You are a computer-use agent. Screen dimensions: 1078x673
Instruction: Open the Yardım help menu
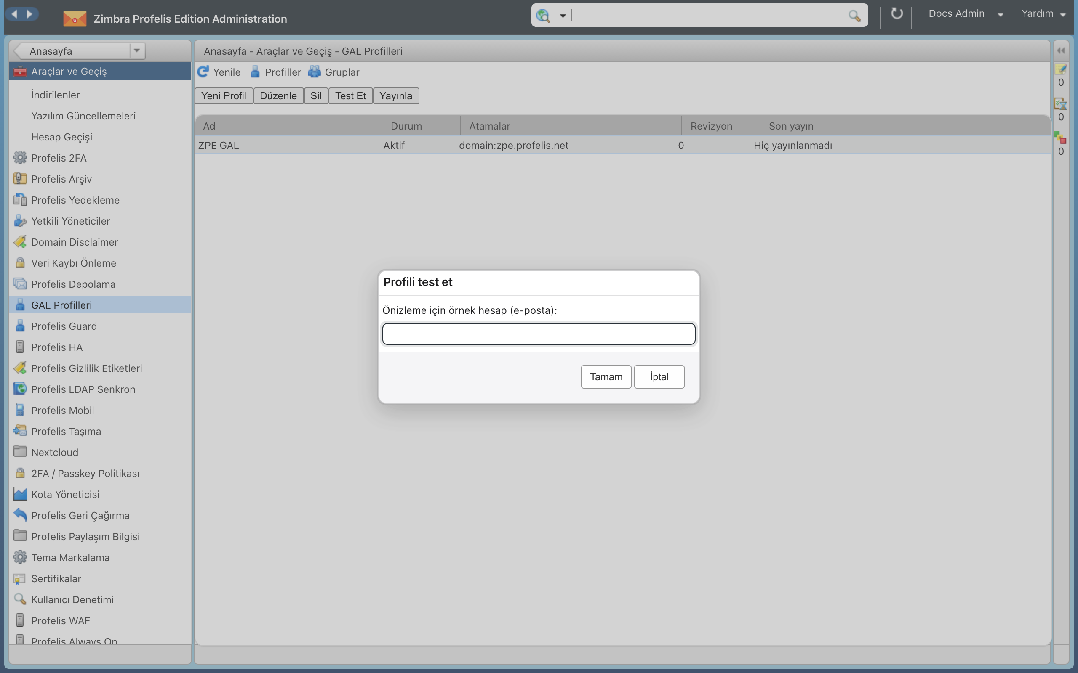(x=1043, y=14)
